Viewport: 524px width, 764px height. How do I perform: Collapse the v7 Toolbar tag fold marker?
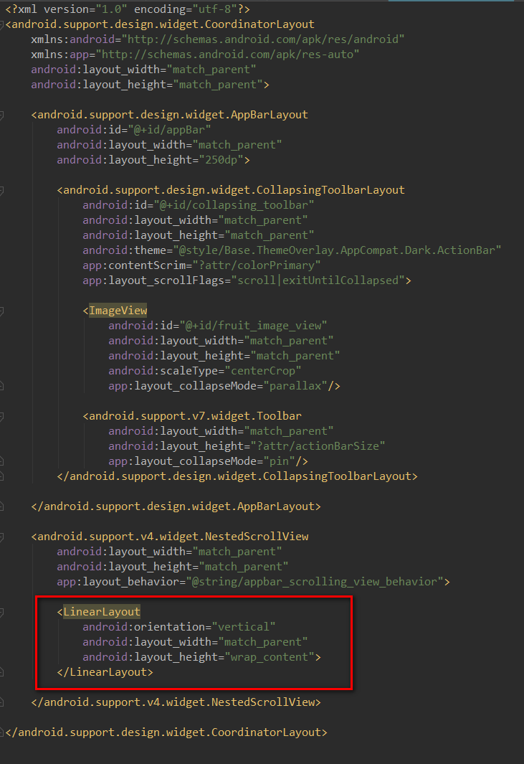coord(1,416)
